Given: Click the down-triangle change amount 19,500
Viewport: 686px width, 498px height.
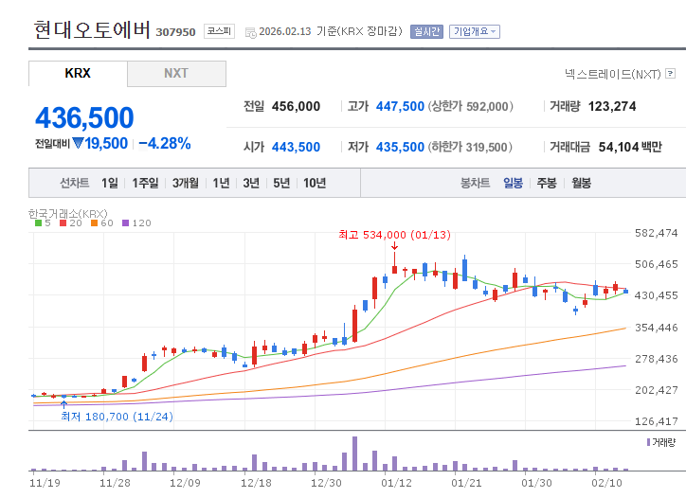Looking at the screenshot, I should tap(100, 143).
